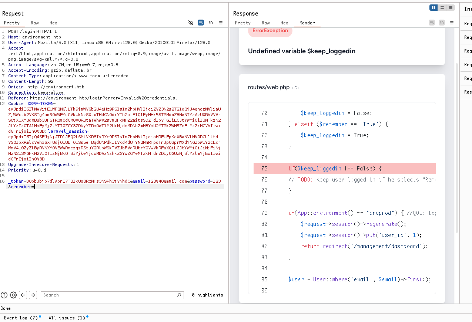Open the Event log (7) panel
The width and height of the screenshot is (472, 322).
[x=21, y=318]
